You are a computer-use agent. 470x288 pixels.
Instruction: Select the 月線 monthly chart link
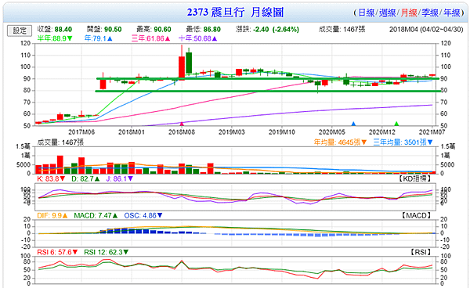pyautogui.click(x=409, y=13)
